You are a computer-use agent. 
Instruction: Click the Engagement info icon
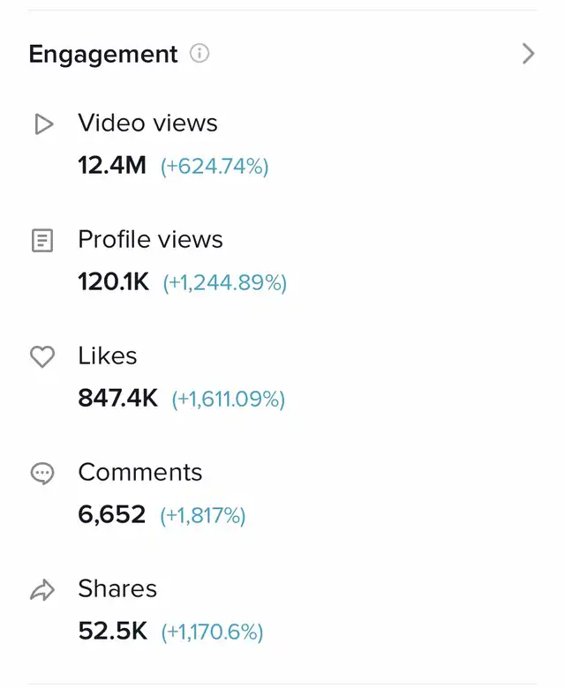200,54
